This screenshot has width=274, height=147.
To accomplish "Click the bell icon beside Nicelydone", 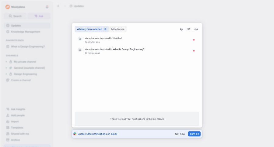I will pos(47,7).
